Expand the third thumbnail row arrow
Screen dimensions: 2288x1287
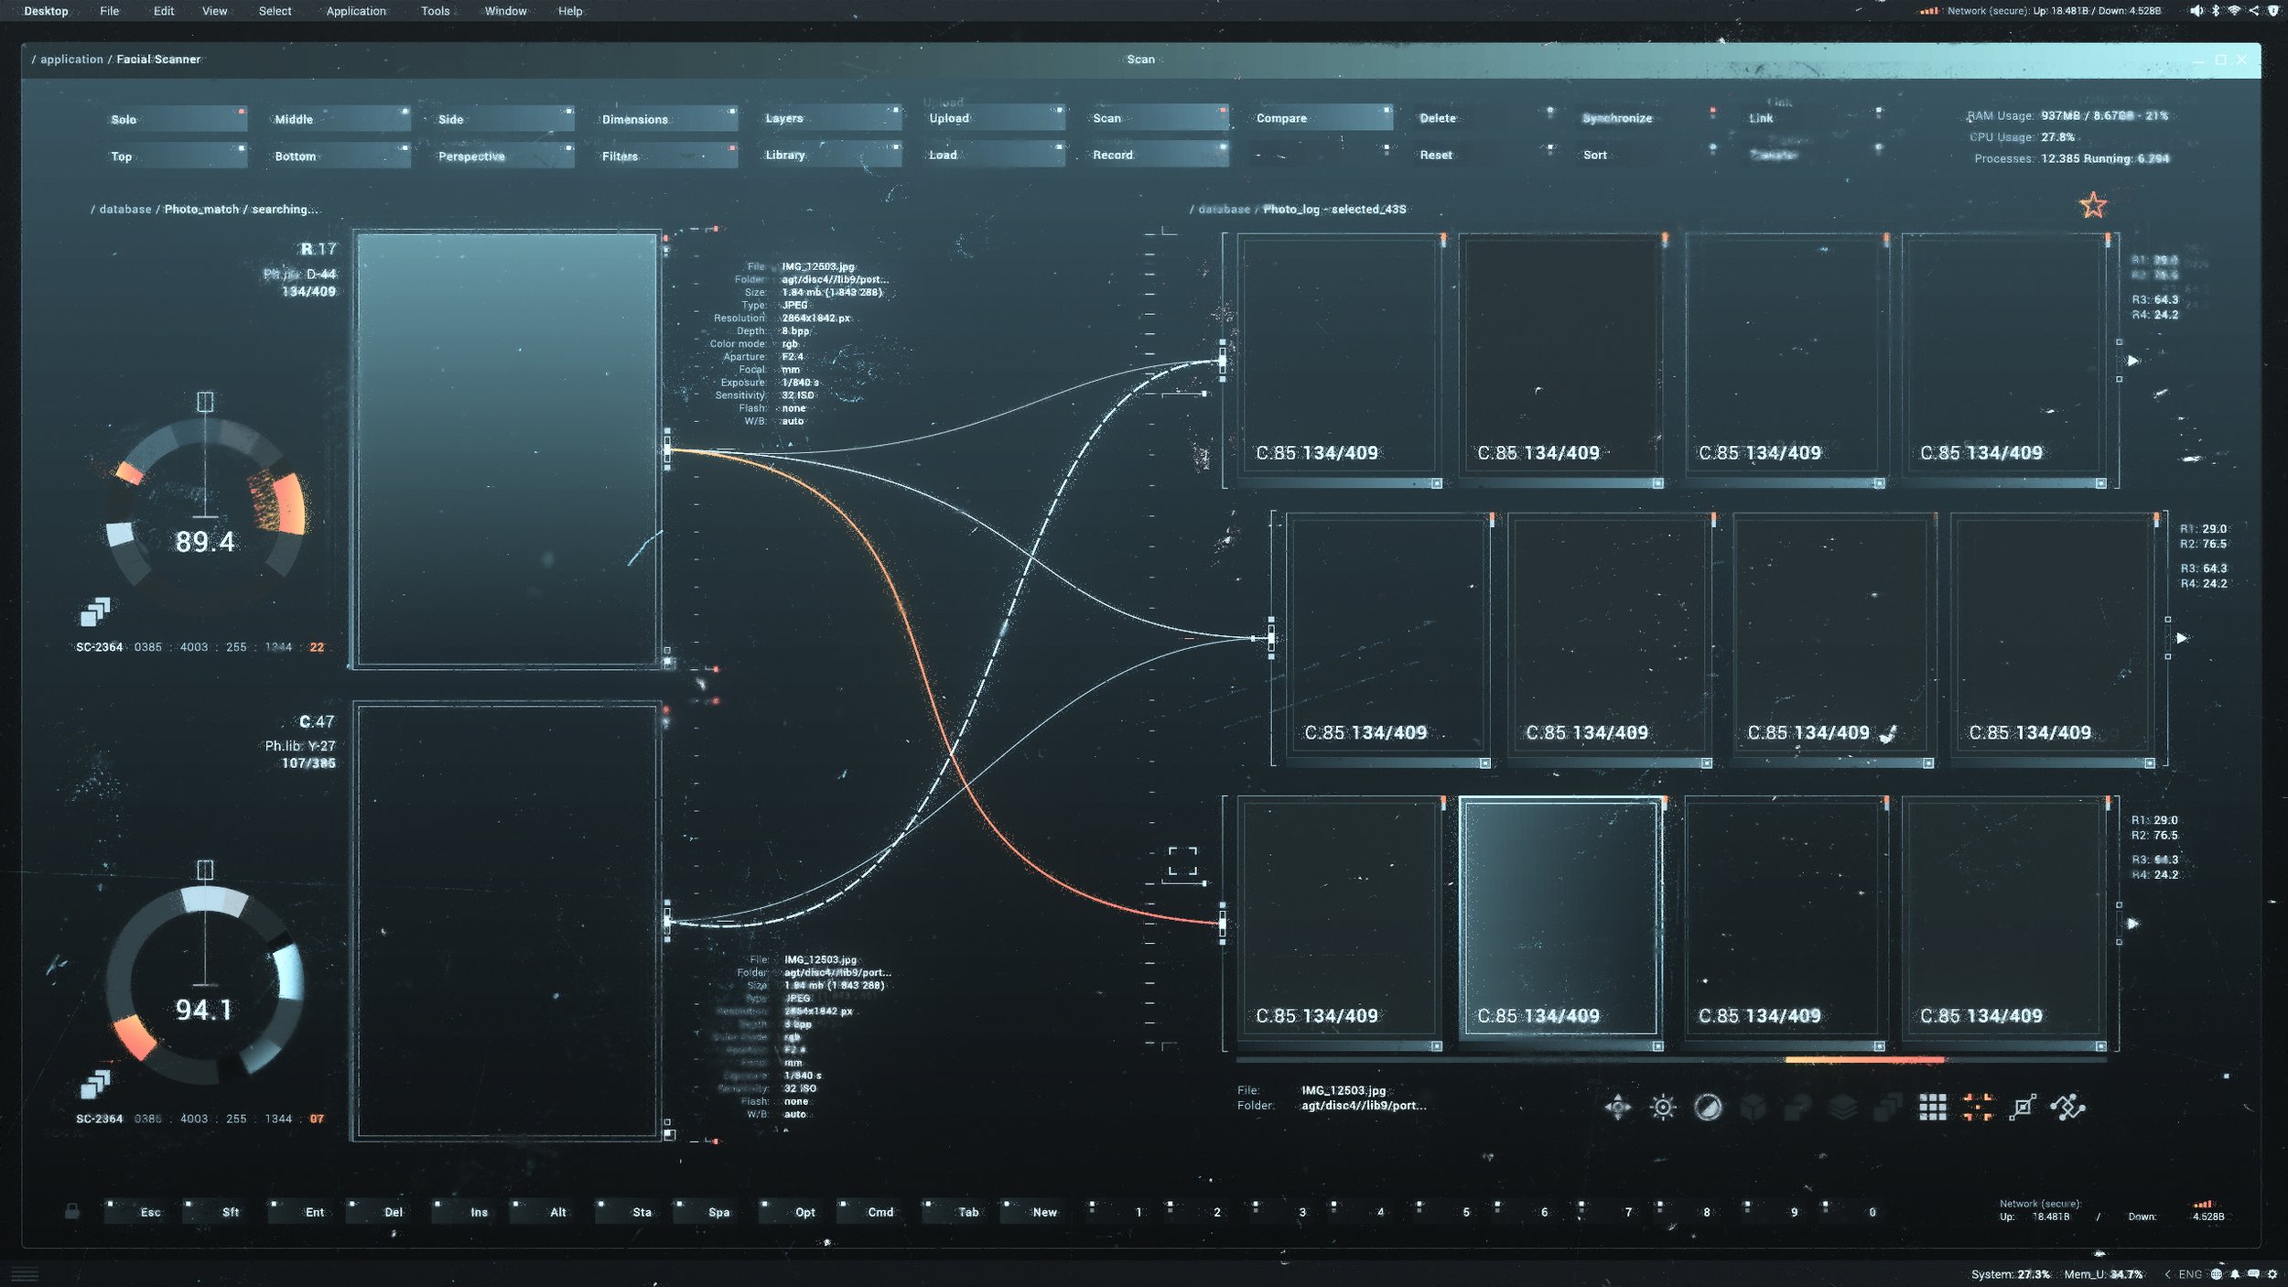(x=2132, y=924)
